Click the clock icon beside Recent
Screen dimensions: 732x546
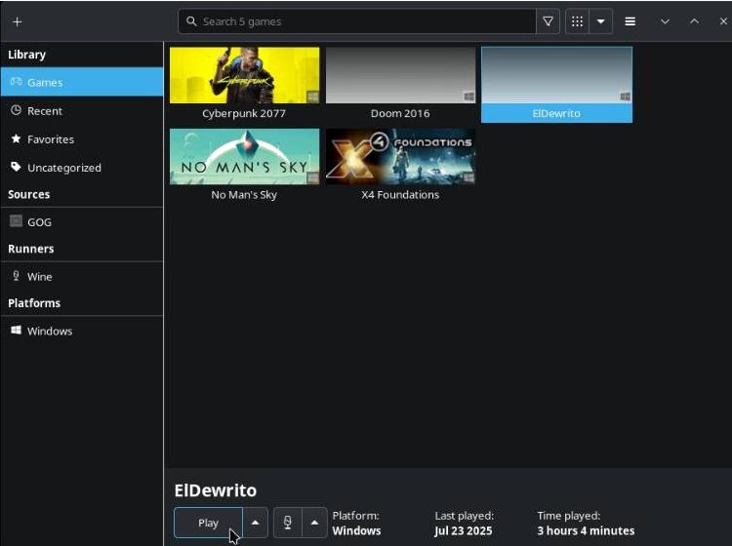coord(16,110)
